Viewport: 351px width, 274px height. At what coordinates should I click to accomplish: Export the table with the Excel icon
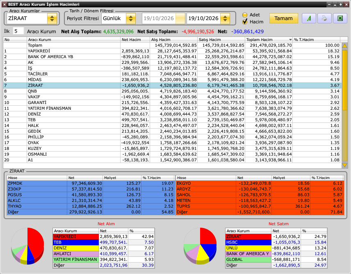pyautogui.click(x=340, y=18)
